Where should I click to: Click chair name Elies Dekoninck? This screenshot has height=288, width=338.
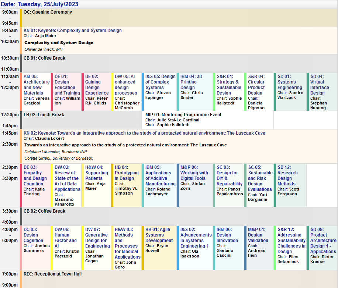pos(288,259)
